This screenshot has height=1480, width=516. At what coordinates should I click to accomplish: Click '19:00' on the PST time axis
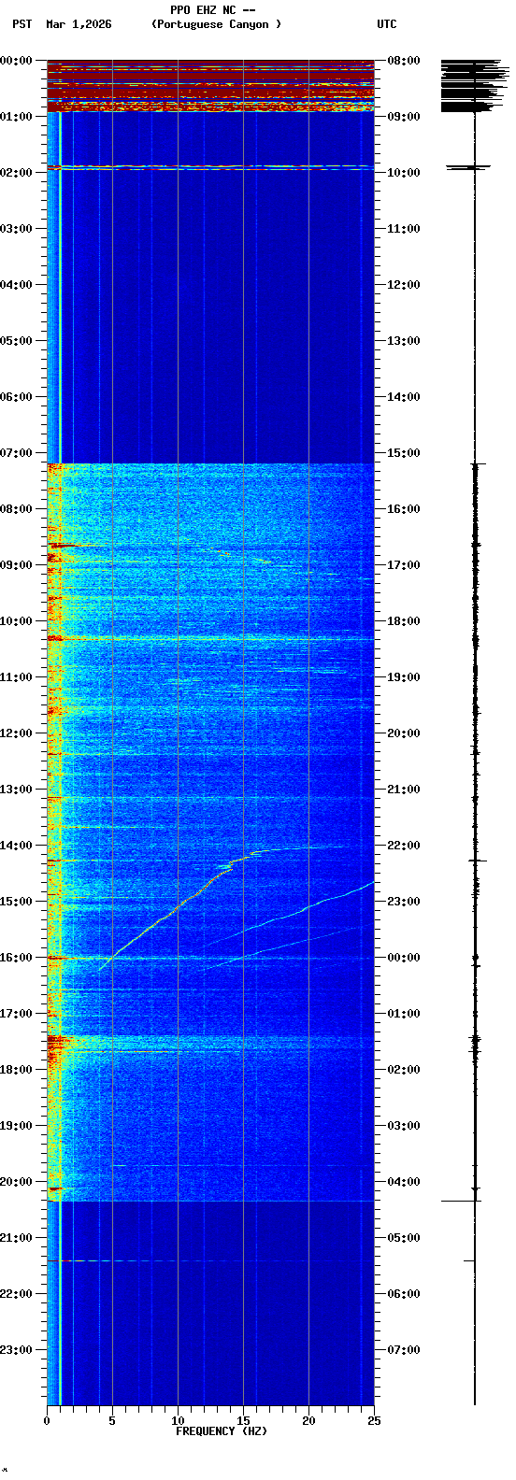click(x=17, y=1126)
